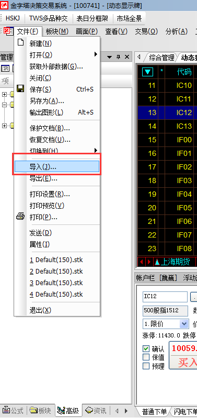Select 保护文档(B)... menu entry
Image resolution: width=197 pixels, height=418 pixels.
coord(57,128)
